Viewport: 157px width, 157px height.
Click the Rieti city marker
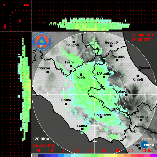(81, 74)
